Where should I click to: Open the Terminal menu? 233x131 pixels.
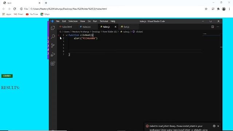tap(104, 21)
